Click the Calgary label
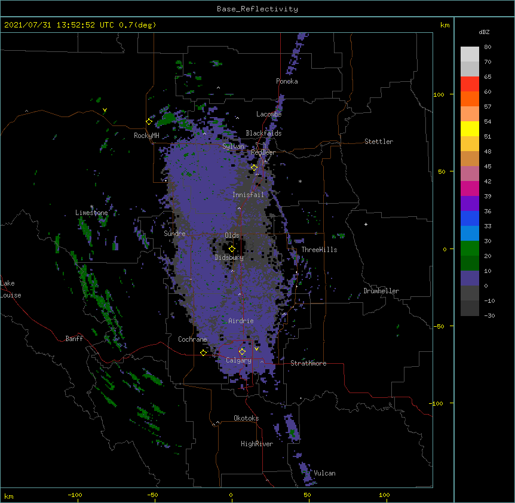Screen dimensions: 515x503 238,360
